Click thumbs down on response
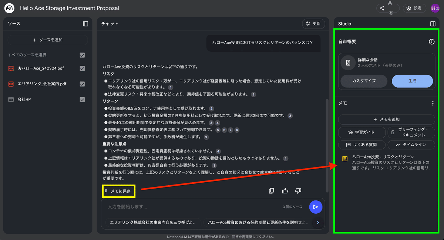This screenshot has height=240, width=444. pyautogui.click(x=298, y=191)
